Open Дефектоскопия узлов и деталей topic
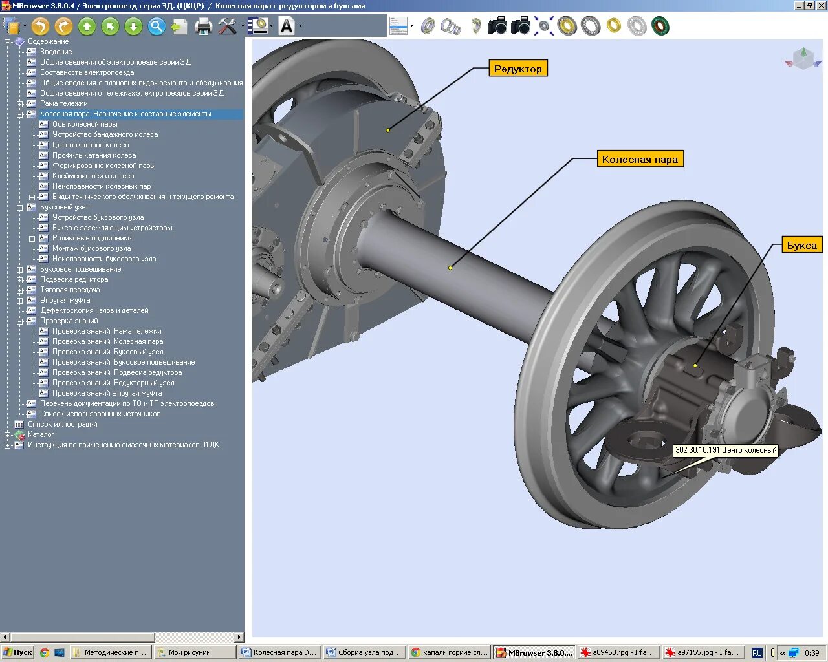828x662 pixels. coord(94,310)
